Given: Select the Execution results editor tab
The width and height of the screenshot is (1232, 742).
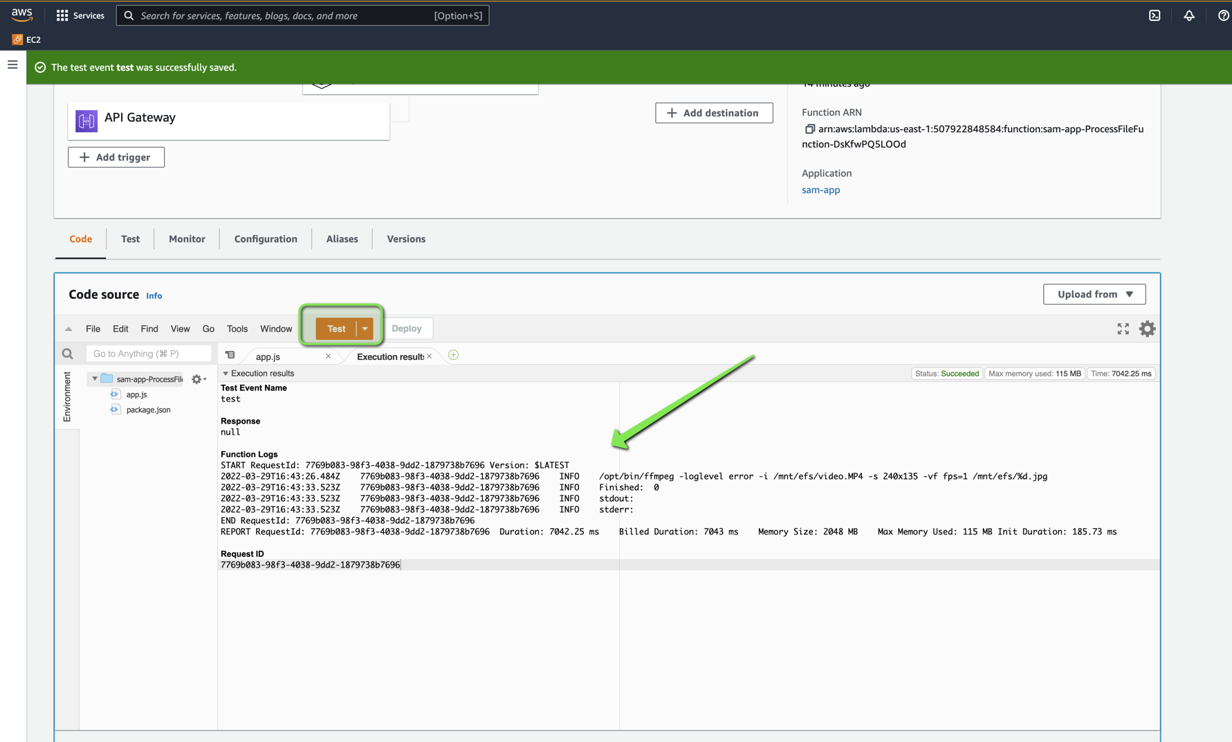Looking at the screenshot, I should (390, 356).
